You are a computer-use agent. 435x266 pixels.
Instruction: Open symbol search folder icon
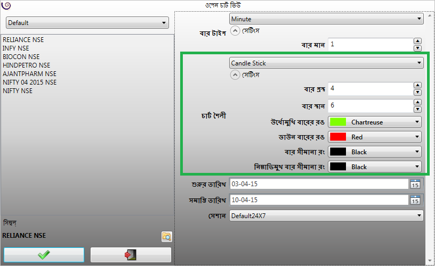(x=167, y=237)
